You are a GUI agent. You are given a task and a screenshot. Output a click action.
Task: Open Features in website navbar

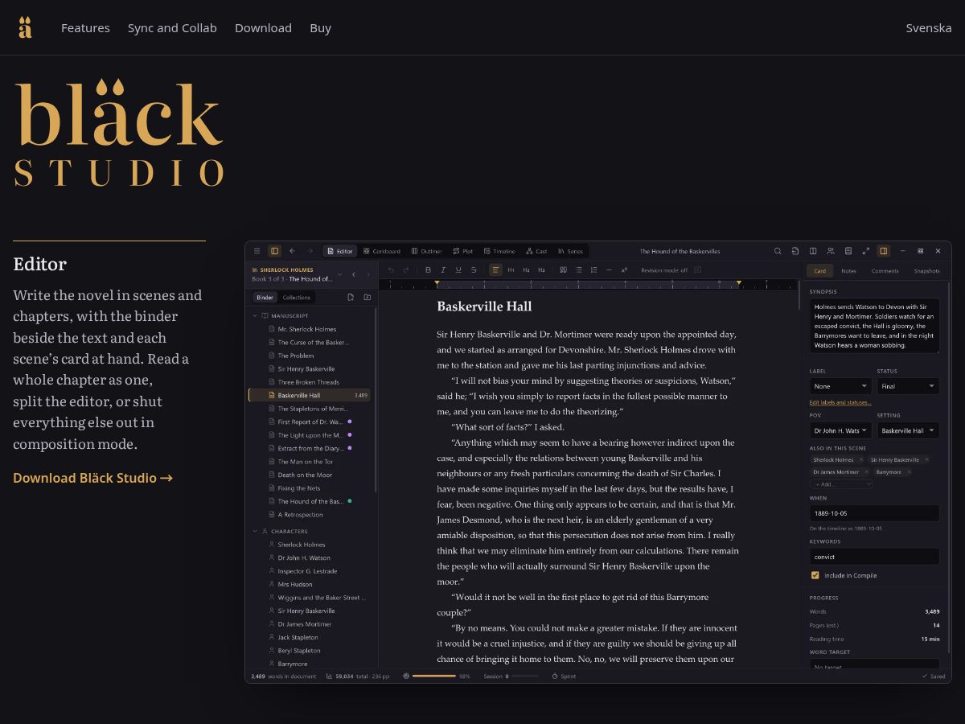(x=85, y=27)
